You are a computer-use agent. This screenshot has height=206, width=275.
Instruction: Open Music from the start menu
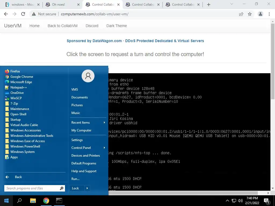coord(75,113)
